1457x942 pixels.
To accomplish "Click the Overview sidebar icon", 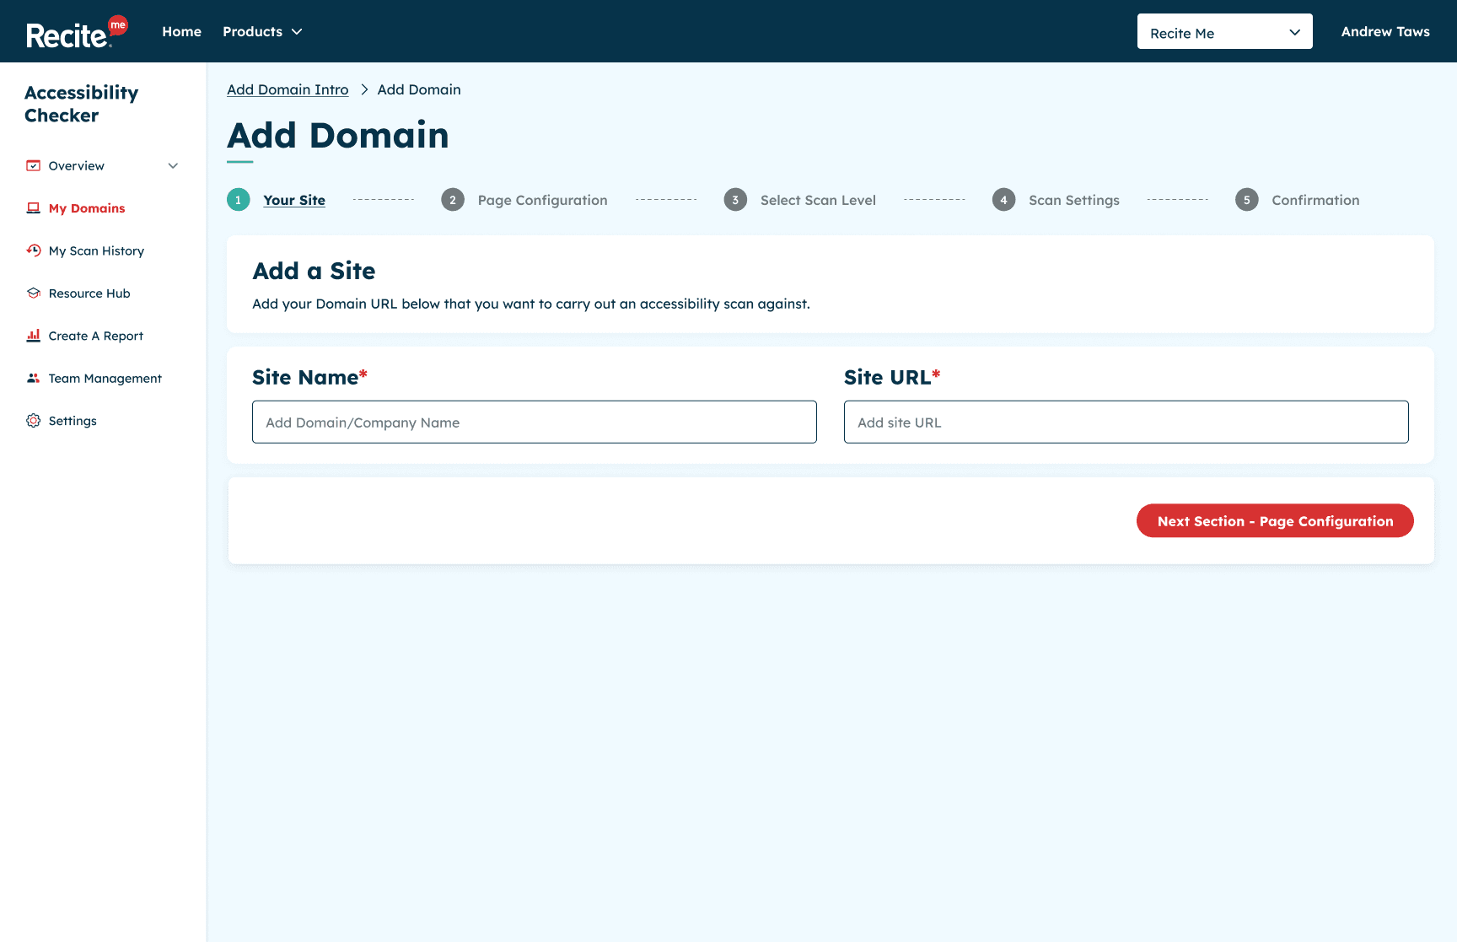I will [x=34, y=165].
